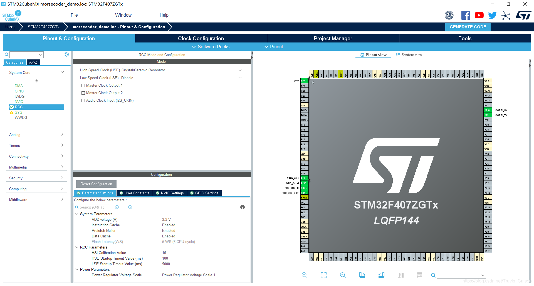
Task: Collapse RCC Parameters group
Action: point(77,247)
